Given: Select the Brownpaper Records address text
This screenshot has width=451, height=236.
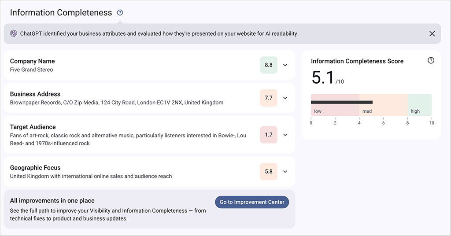Looking at the screenshot, I should (x=116, y=103).
